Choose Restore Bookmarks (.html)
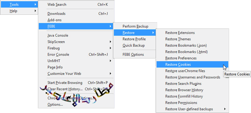Screen dimensions: 251x113 (192, 52)
